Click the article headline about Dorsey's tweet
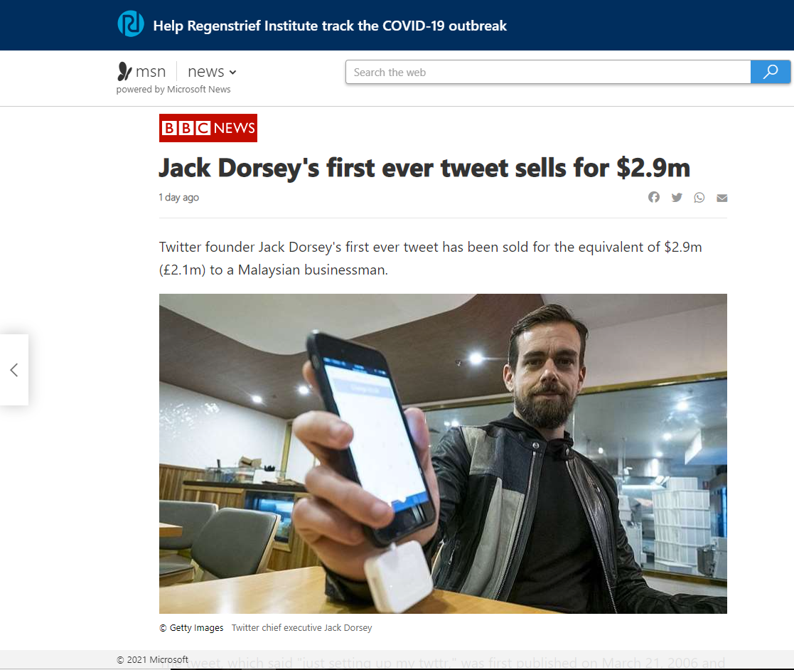 (424, 168)
